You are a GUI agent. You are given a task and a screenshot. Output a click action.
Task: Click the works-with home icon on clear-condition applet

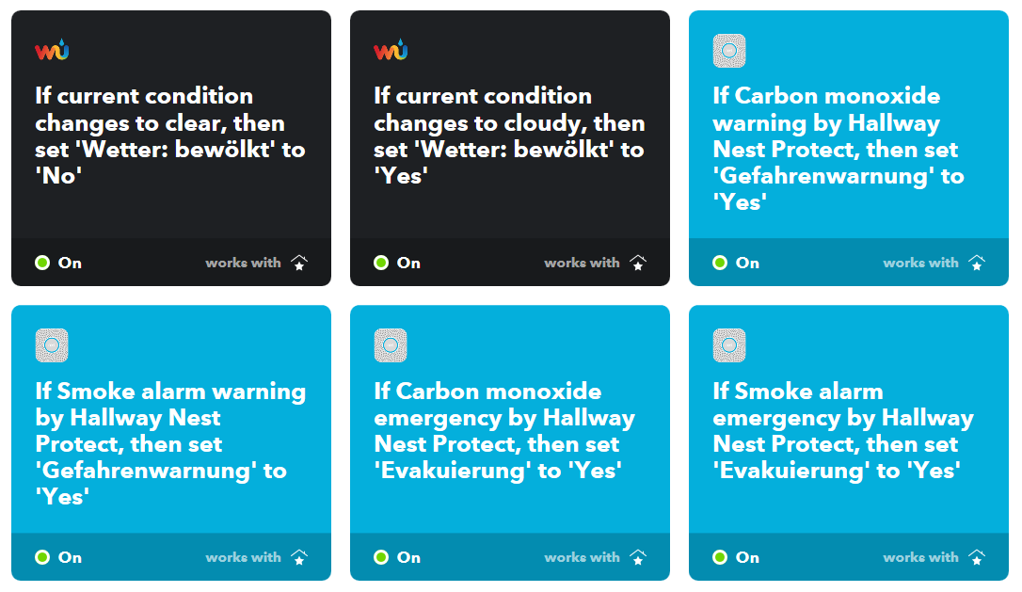coord(299,263)
